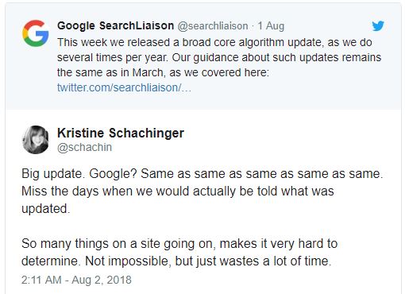Click the 'the same as in March' line
The width and height of the screenshot is (405, 294).
click(163, 72)
